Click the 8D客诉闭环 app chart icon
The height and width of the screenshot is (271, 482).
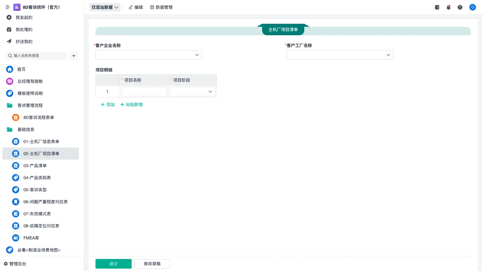pos(17,7)
